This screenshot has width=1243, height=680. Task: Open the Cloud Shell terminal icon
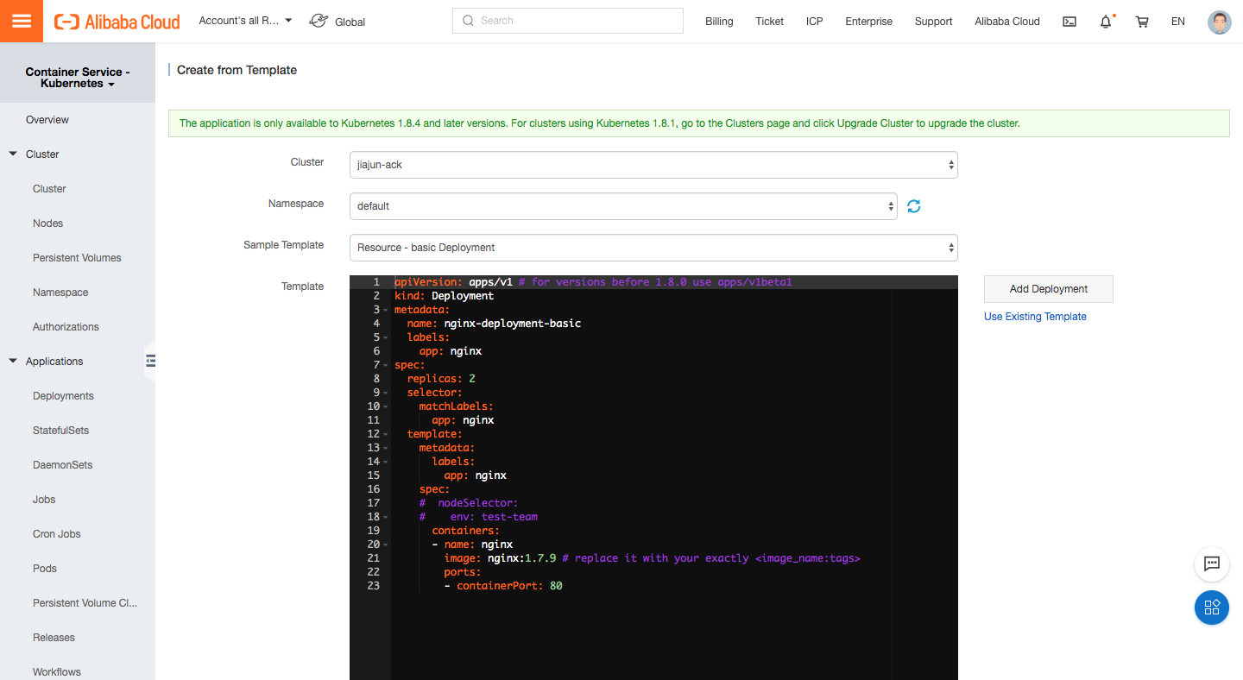[x=1069, y=22]
